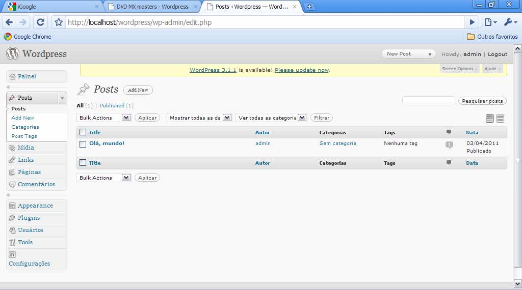Click comments column icon in header row

click(449, 132)
